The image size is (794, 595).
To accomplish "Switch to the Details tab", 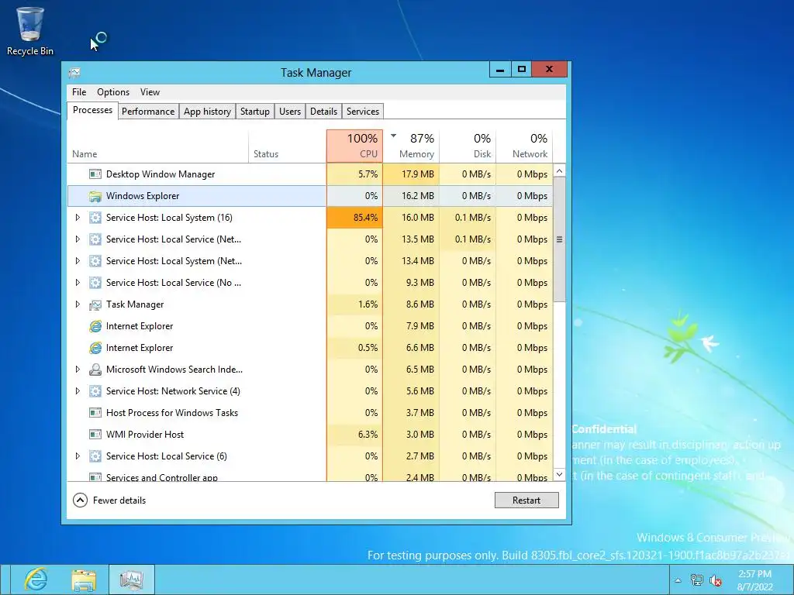I will click(x=323, y=112).
